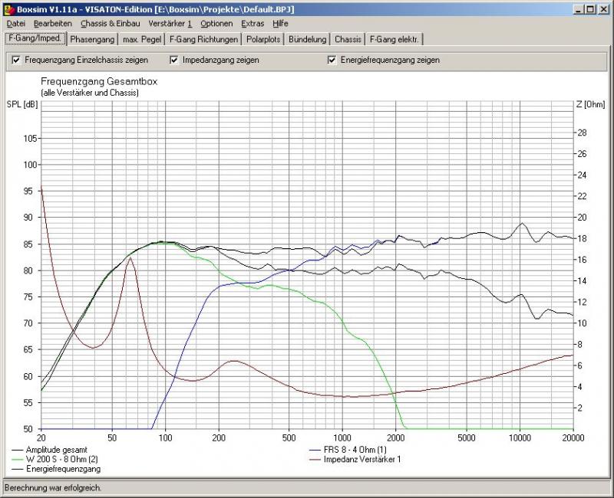
Task: Show the F-Gang Richtungen tab
Action: coord(203,39)
